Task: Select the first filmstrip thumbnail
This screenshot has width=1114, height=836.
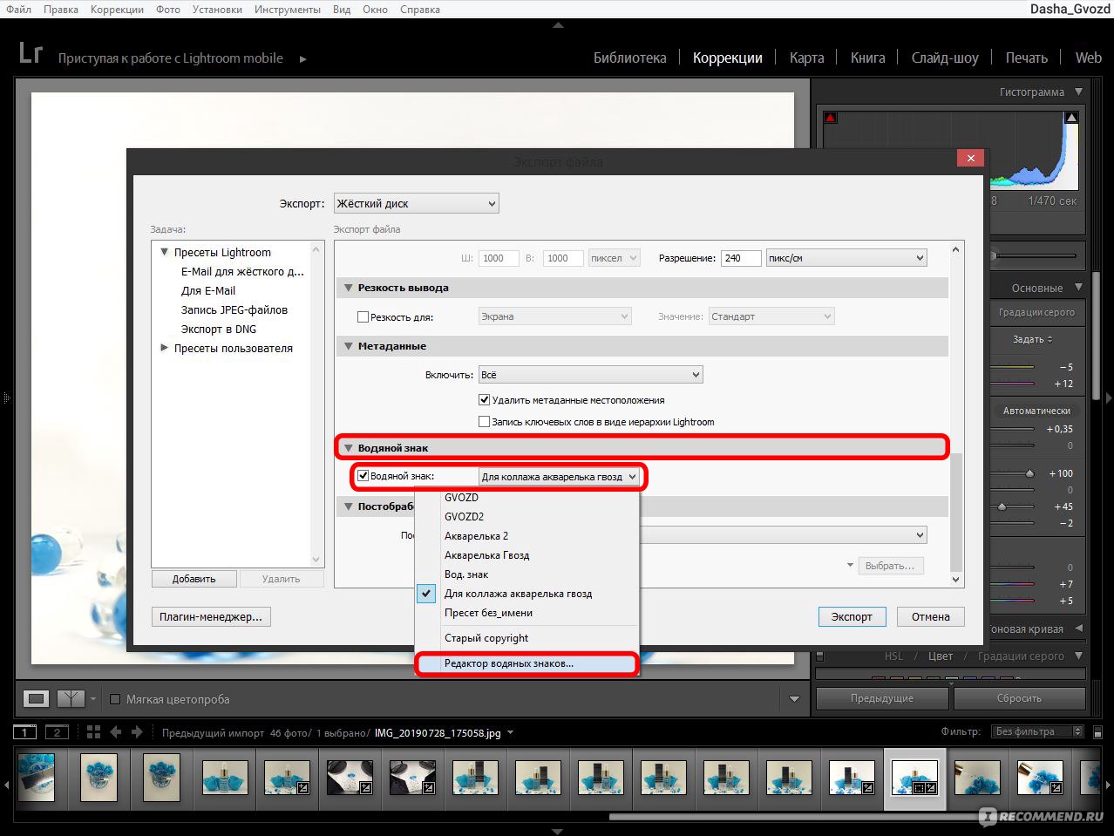Action: 37,776
